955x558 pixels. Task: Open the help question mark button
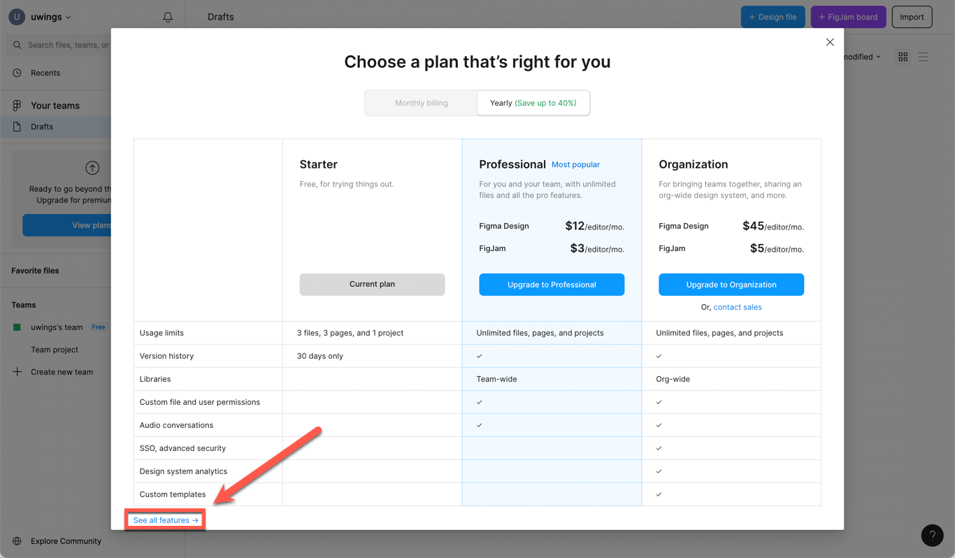point(932,536)
